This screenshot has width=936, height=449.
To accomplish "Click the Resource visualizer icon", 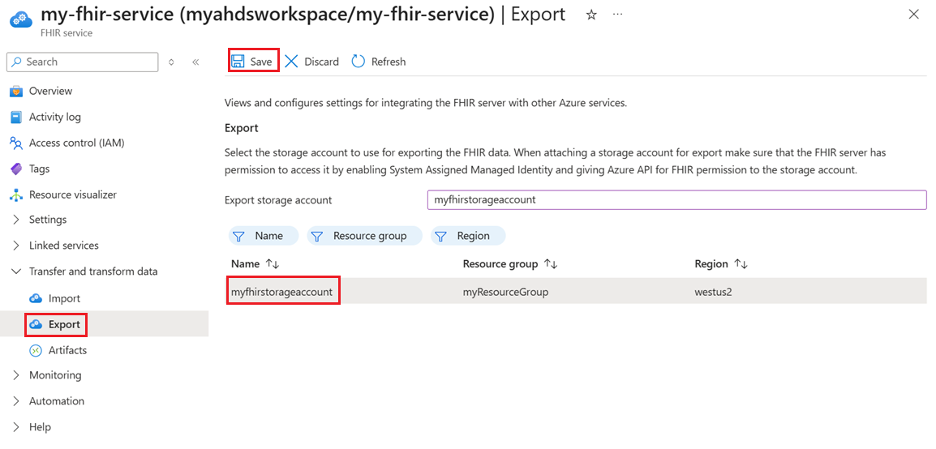I will click(17, 195).
